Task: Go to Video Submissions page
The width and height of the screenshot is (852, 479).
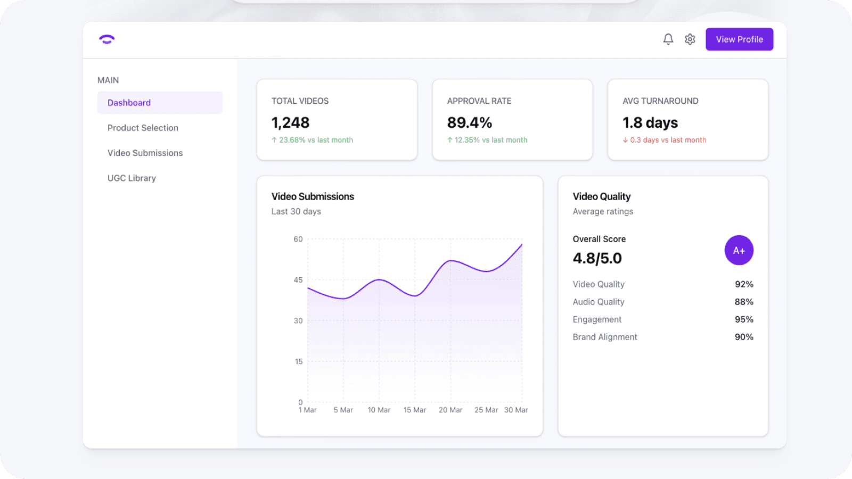Action: (145, 153)
